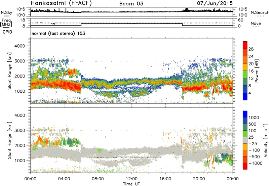Click the bright blue bottom segment of the power color bar

pos(245,96)
